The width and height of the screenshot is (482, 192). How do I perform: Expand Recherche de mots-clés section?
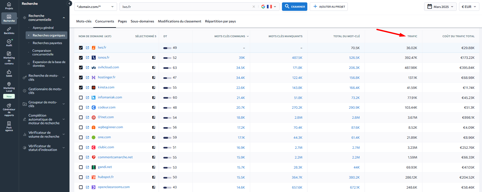coord(64,77)
